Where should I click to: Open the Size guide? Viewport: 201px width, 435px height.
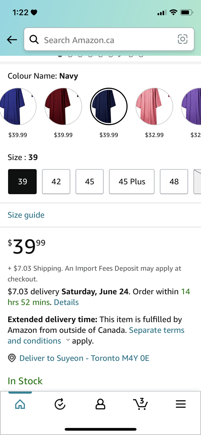pyautogui.click(x=26, y=215)
